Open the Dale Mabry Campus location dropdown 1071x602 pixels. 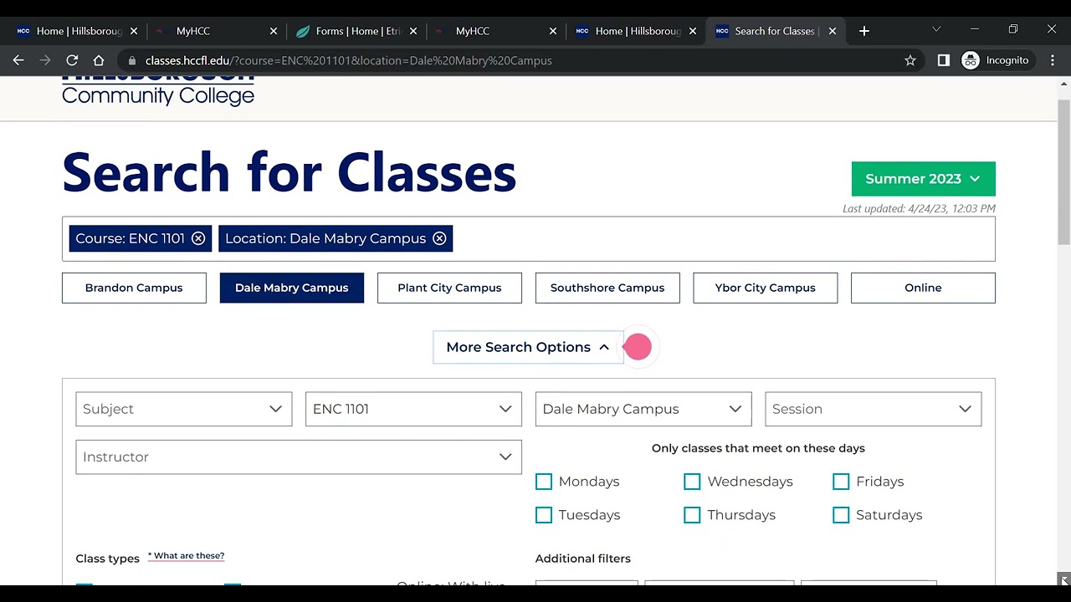[x=643, y=409]
